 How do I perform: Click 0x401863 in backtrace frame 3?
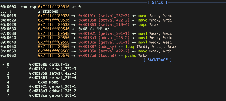coord(38,78)
